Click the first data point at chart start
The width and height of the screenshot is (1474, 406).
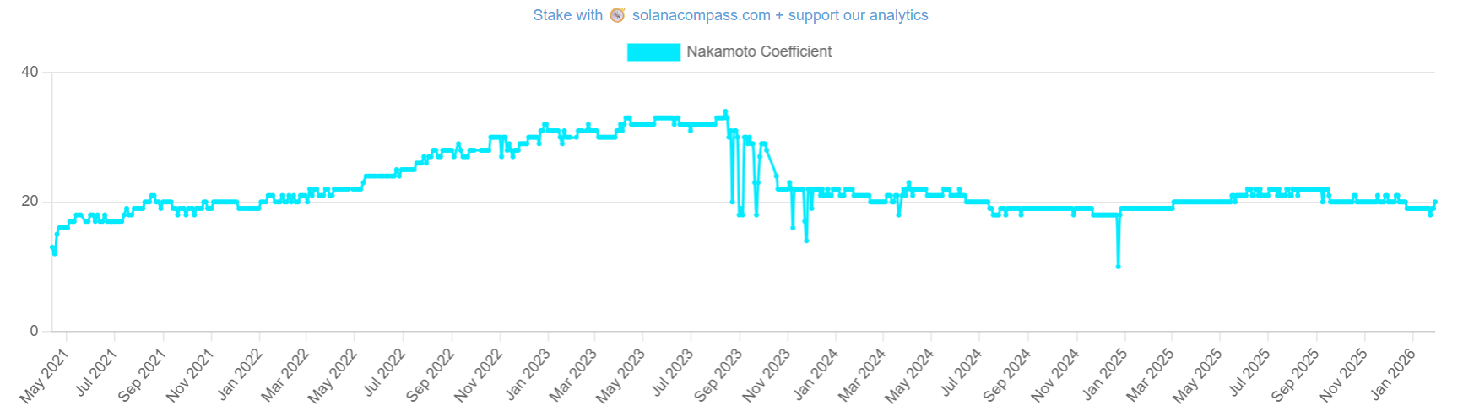tap(52, 247)
